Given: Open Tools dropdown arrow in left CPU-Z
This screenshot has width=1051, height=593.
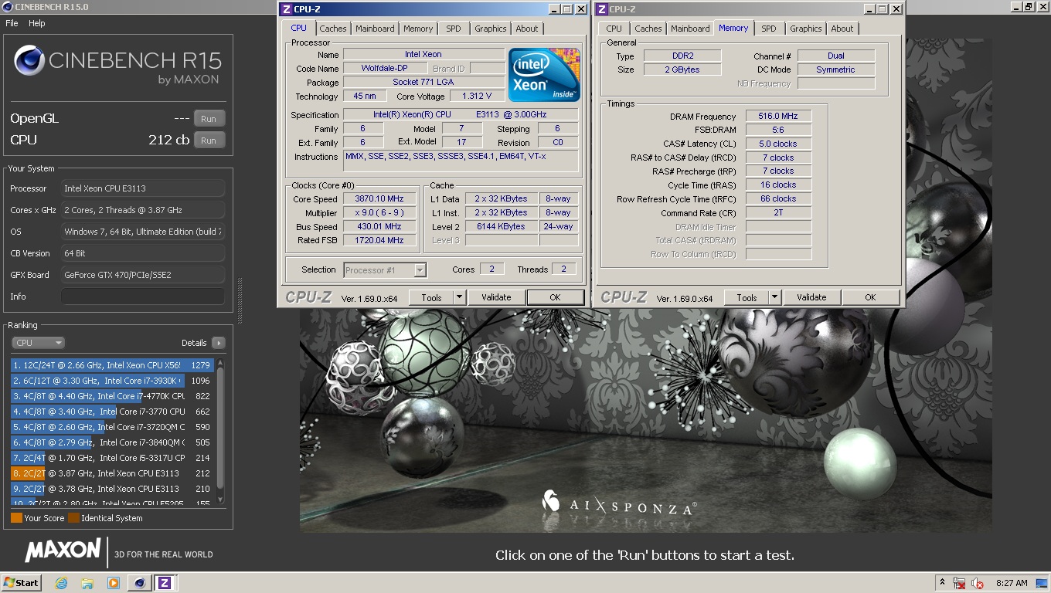Looking at the screenshot, I should (x=459, y=297).
